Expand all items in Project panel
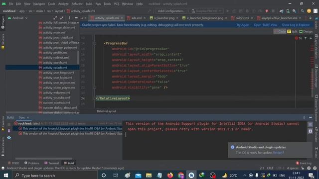This screenshot has width=319, height=179. tap(55, 18)
